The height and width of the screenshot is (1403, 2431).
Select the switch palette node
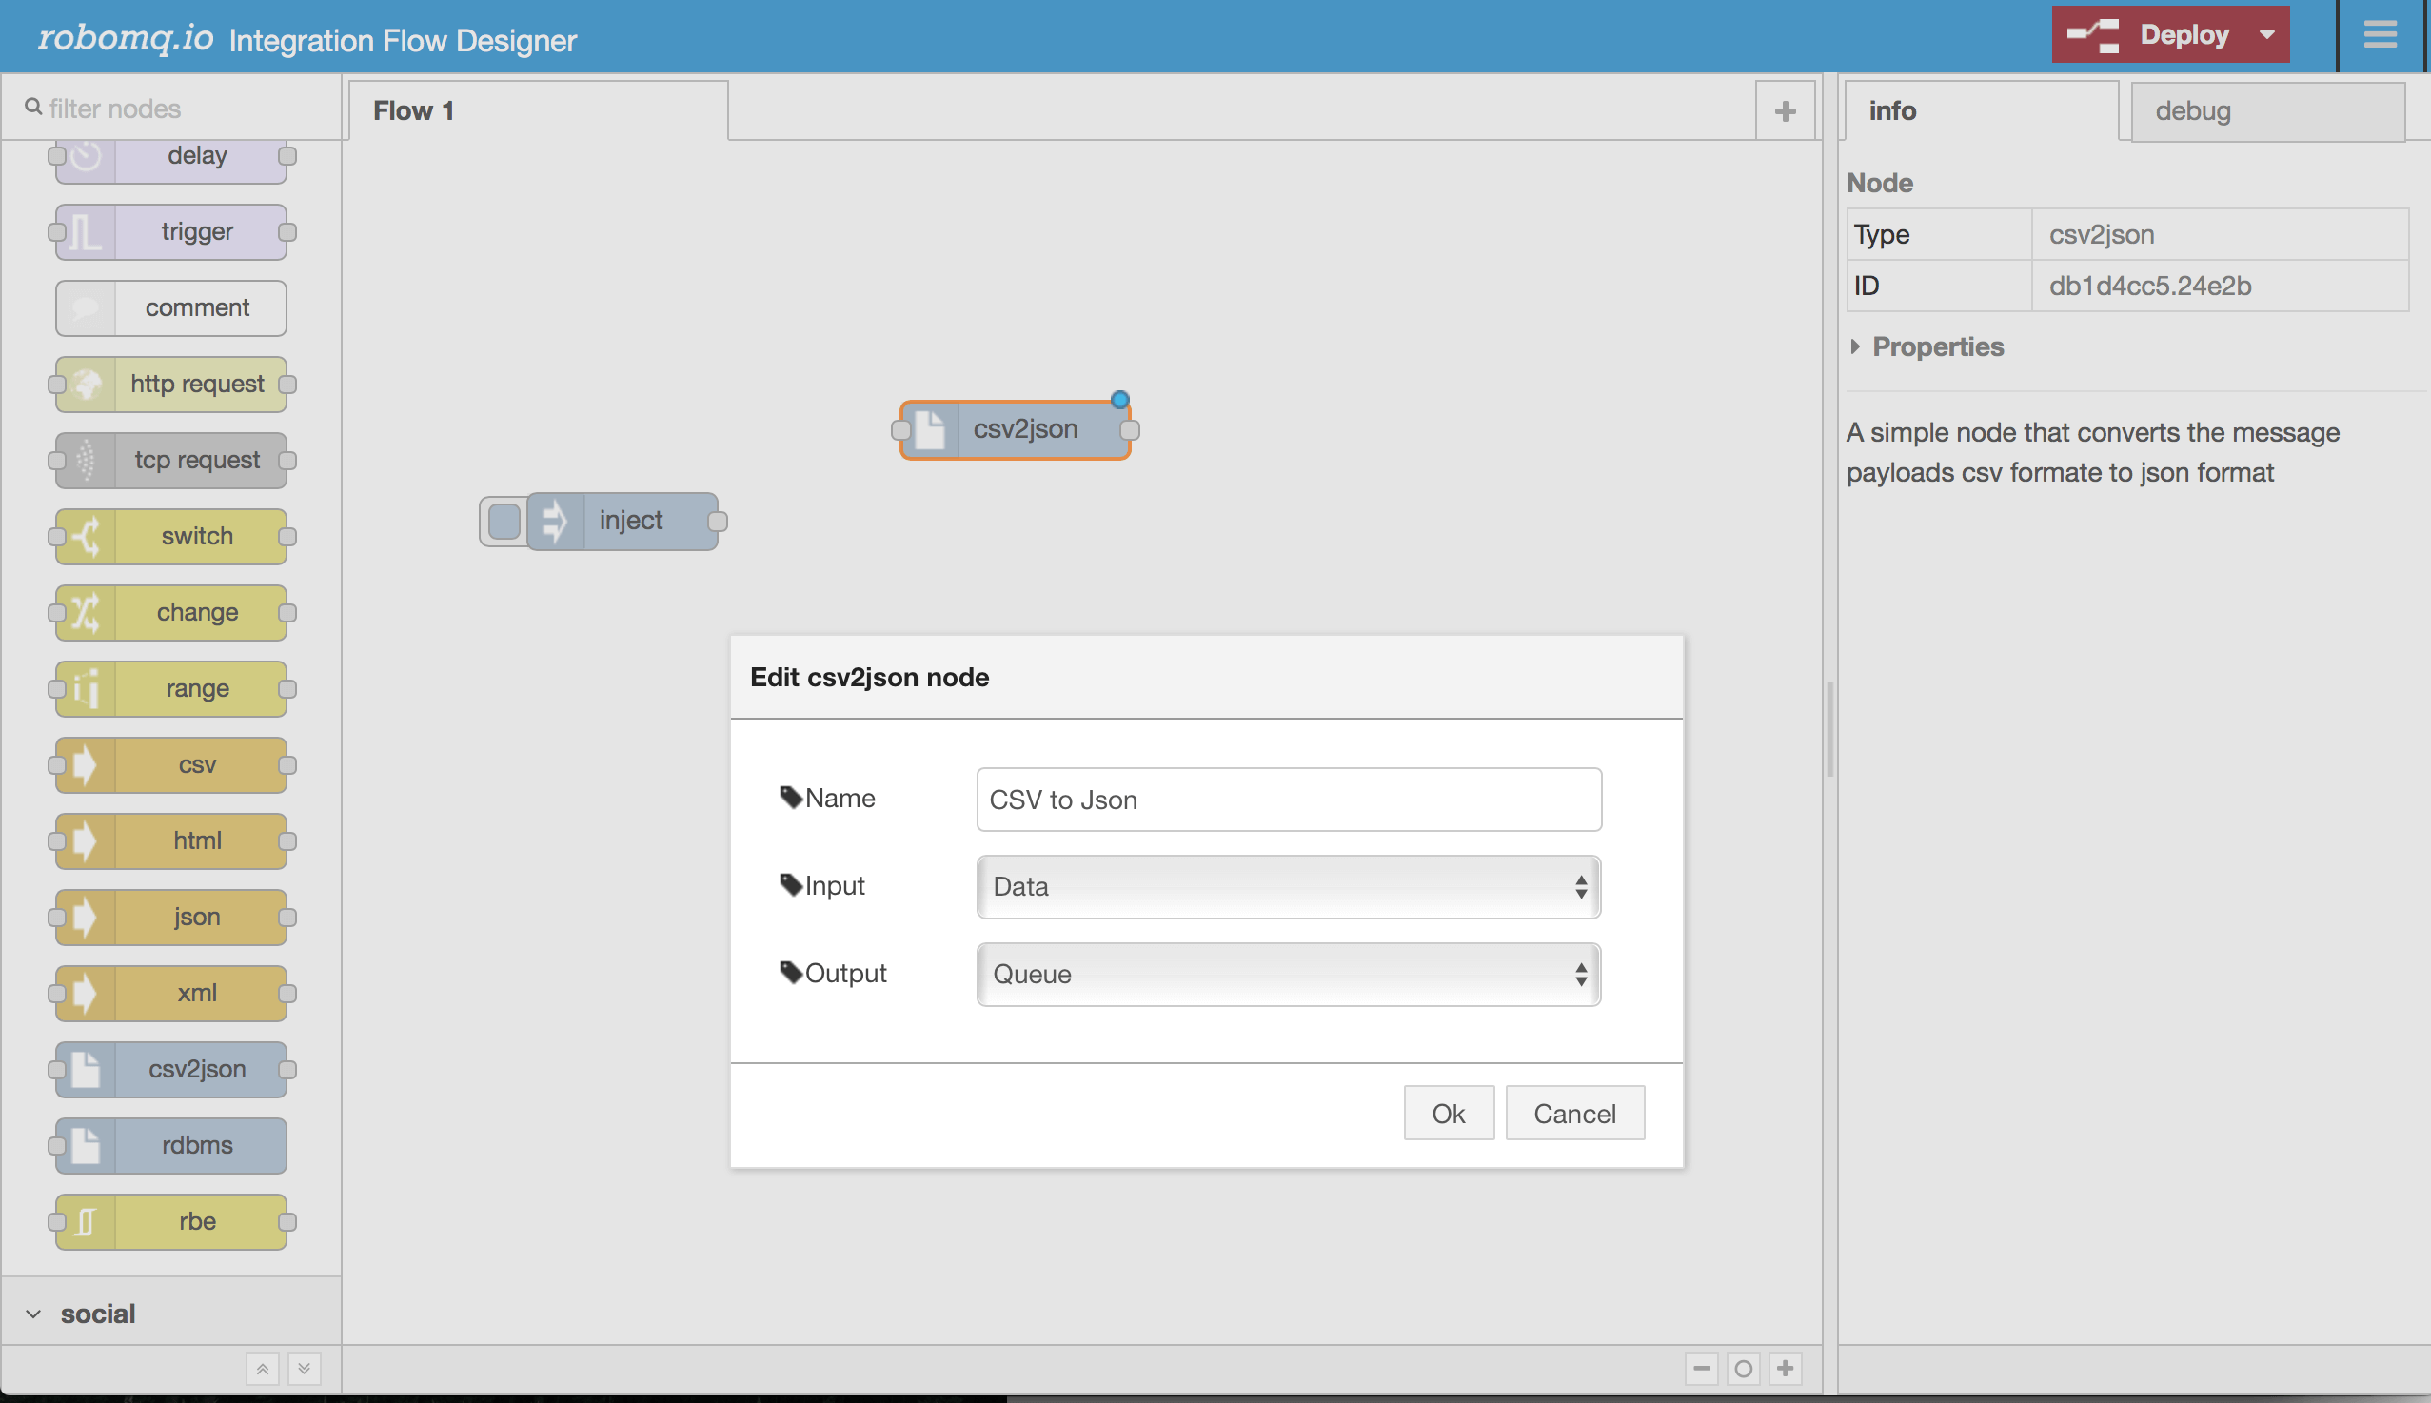click(171, 536)
